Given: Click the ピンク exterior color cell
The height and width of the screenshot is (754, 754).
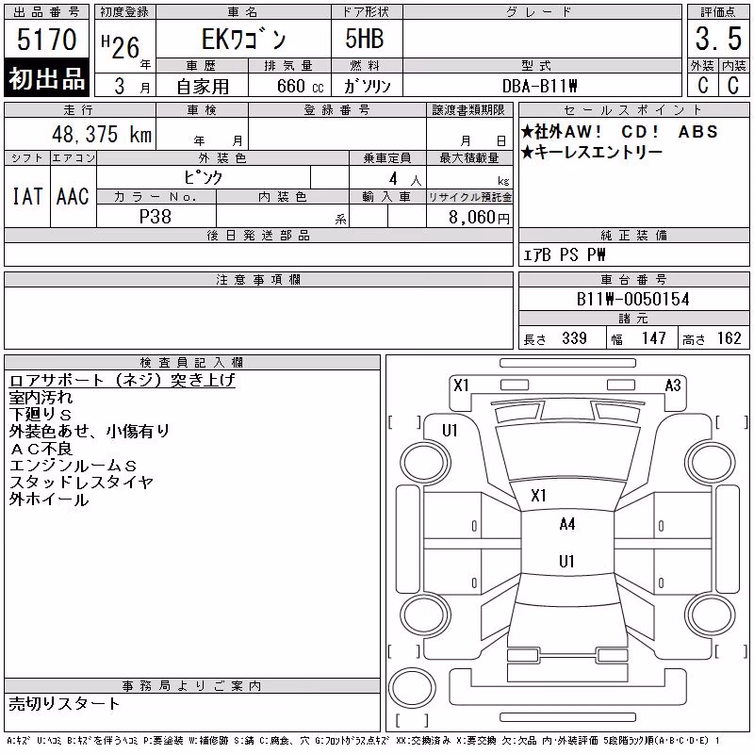Looking at the screenshot, I should [x=204, y=177].
